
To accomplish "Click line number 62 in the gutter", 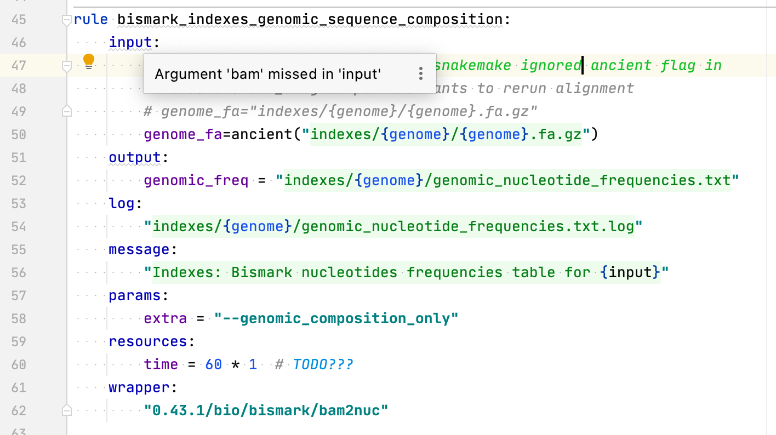I will pos(18,410).
